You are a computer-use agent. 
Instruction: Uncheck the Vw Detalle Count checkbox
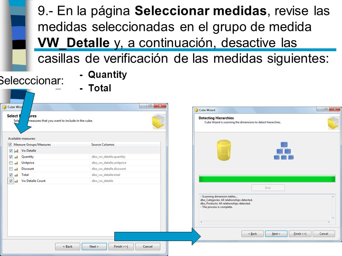pos(11,181)
